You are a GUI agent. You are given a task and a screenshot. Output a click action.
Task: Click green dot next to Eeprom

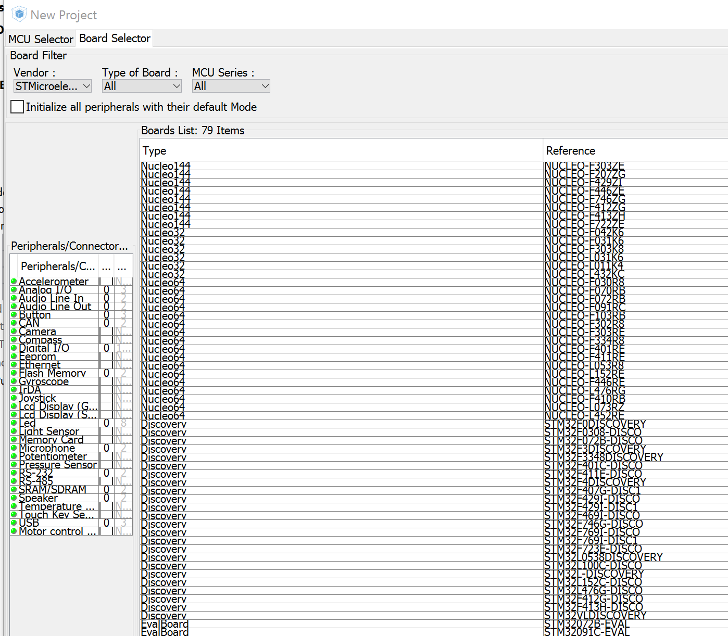tap(14, 357)
